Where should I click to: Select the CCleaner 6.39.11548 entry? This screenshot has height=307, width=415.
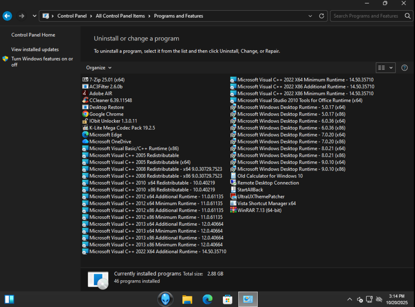(x=110, y=100)
